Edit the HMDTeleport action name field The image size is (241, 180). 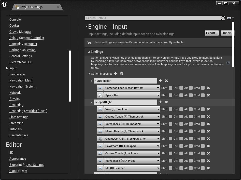pyautogui.click(x=125, y=81)
